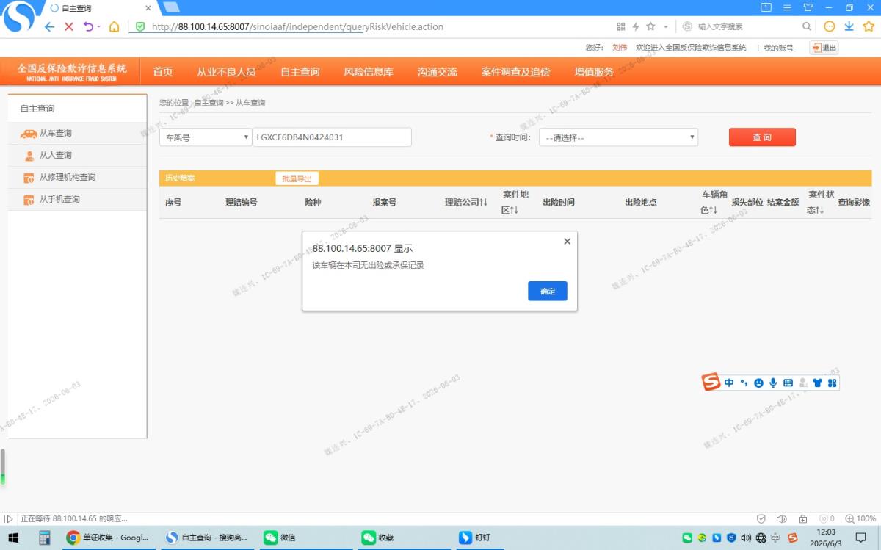
Task: Click the purple undo/restore page icon
Action: (89, 26)
